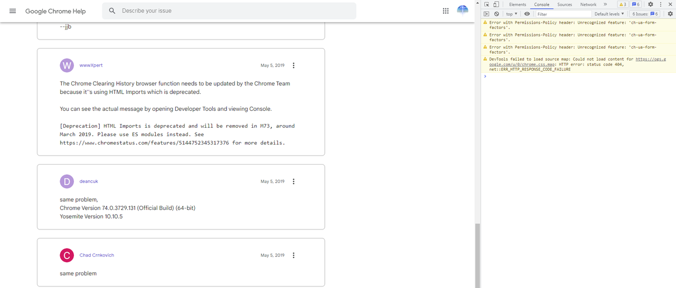This screenshot has height=288, width=676.
Task: Show more DevTools tabs chevron
Action: pyautogui.click(x=605, y=4)
